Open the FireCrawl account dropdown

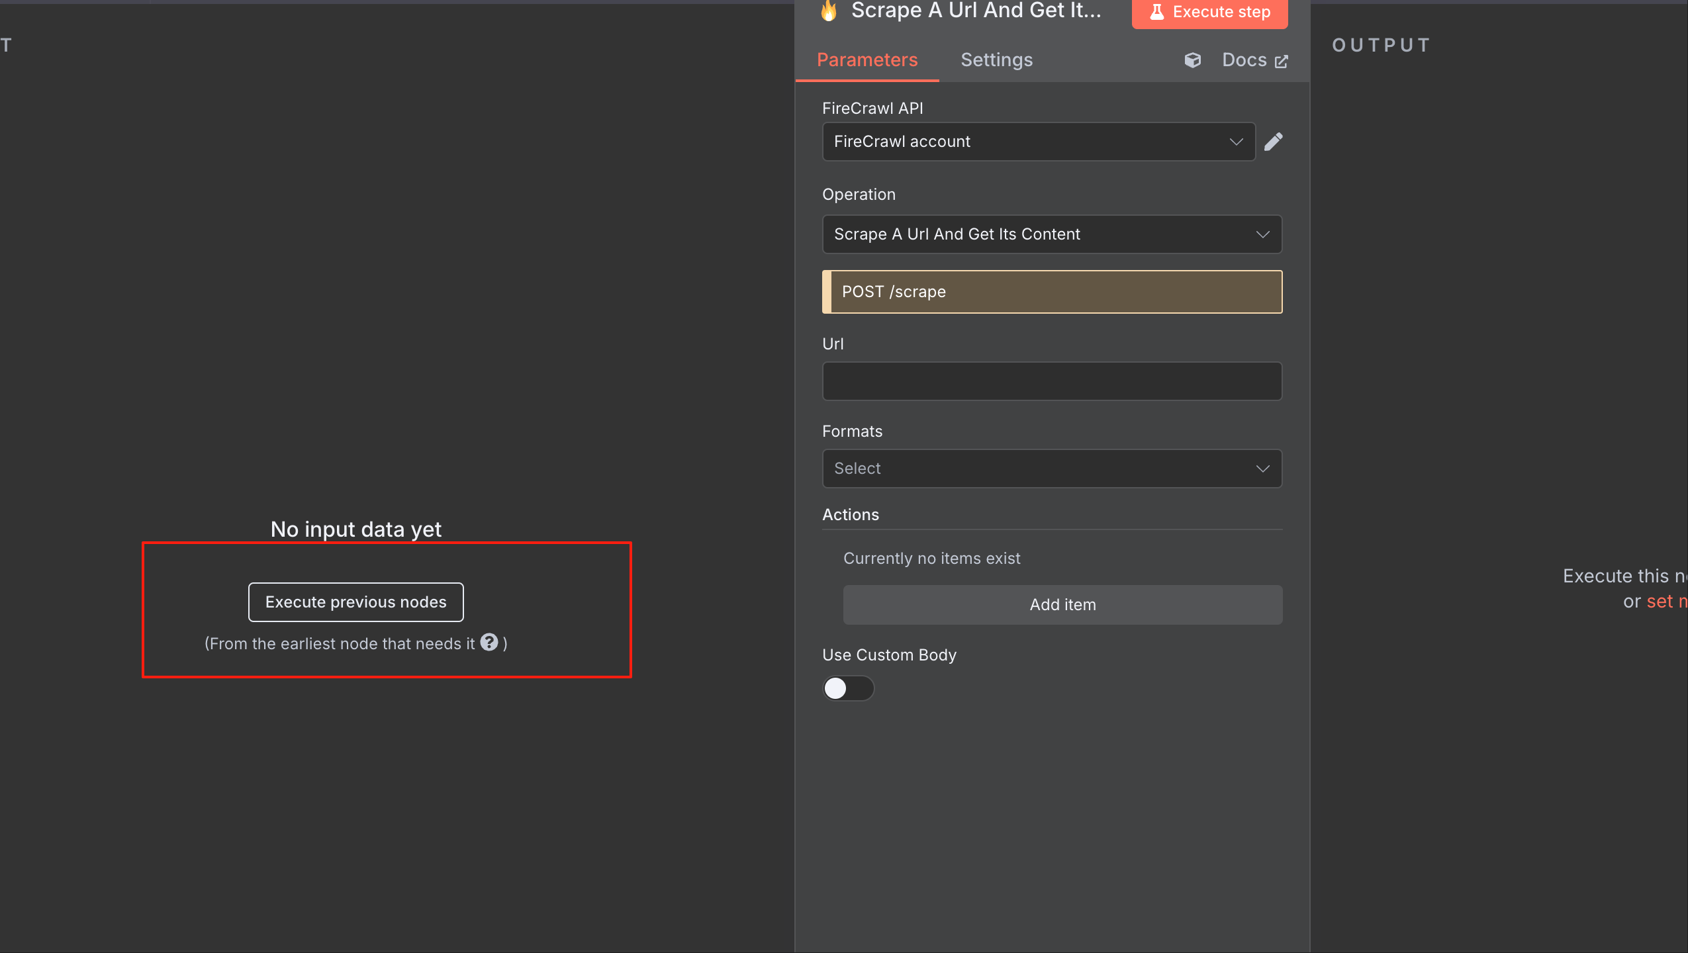coord(1038,142)
